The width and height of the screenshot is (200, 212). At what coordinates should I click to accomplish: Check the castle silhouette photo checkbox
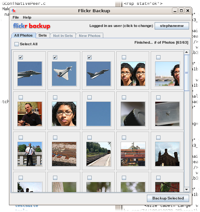158,137
